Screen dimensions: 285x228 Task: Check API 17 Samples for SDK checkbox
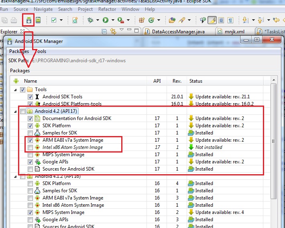pyautogui.click(x=30, y=133)
